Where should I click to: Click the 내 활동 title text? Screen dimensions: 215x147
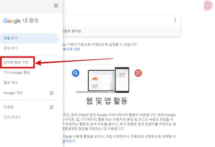pos(31,21)
